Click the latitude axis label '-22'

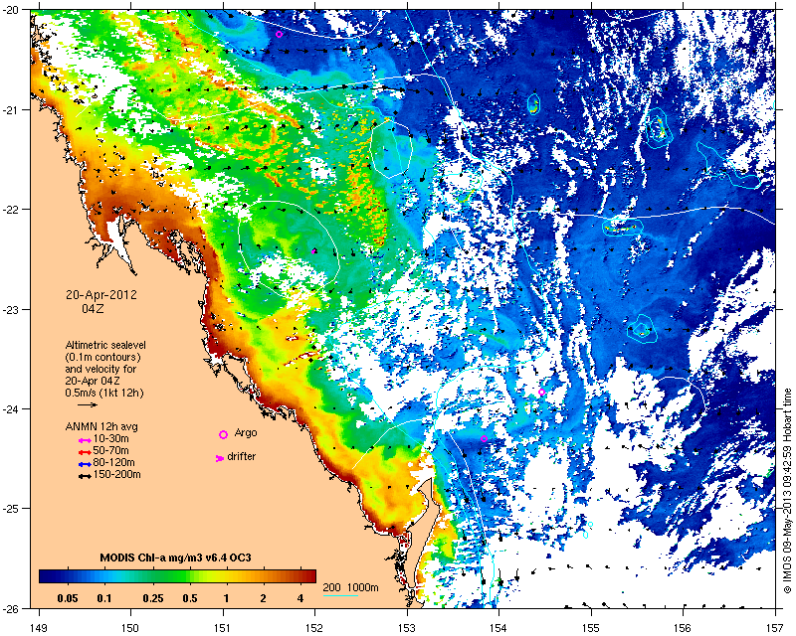pyautogui.click(x=11, y=210)
